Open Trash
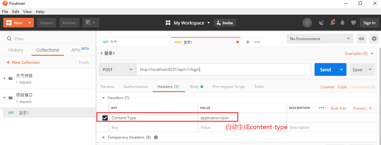This screenshot has height=145, width=381. click(84, 62)
